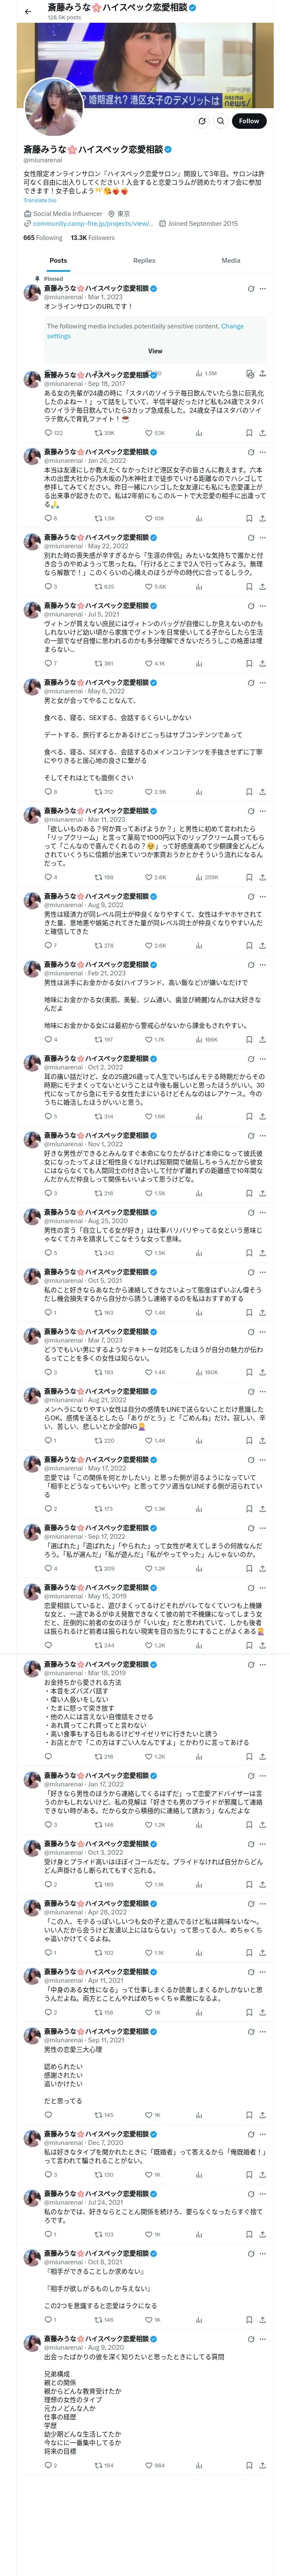Click the Grok icon beside profile search
The width and height of the screenshot is (290, 2576).
[x=201, y=121]
